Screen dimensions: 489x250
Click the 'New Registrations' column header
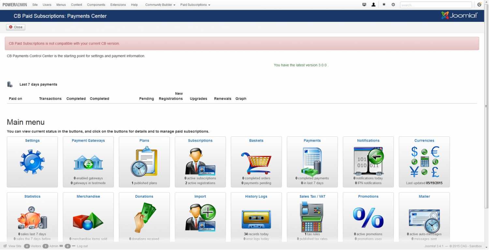171,96
